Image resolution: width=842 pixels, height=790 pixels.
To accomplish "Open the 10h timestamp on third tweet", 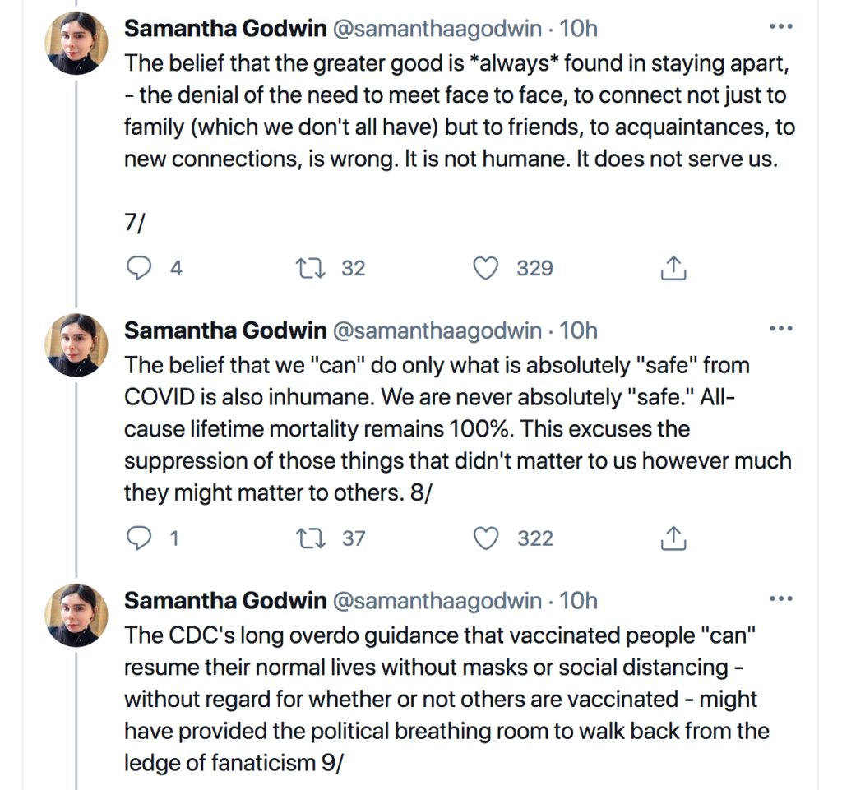I will pyautogui.click(x=578, y=601).
